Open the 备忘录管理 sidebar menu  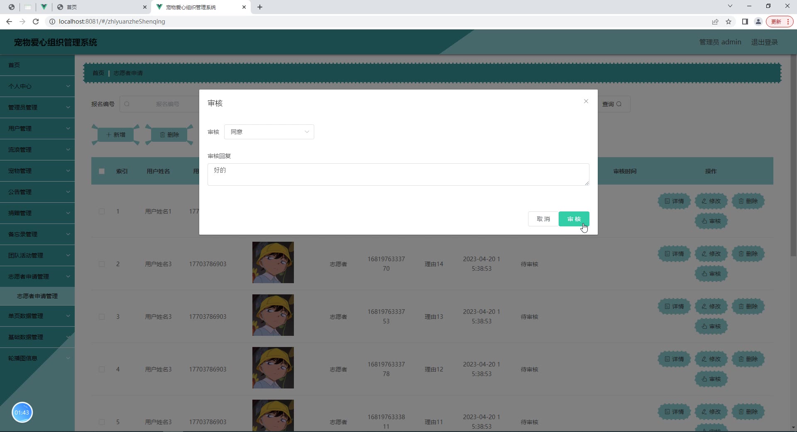click(x=37, y=234)
